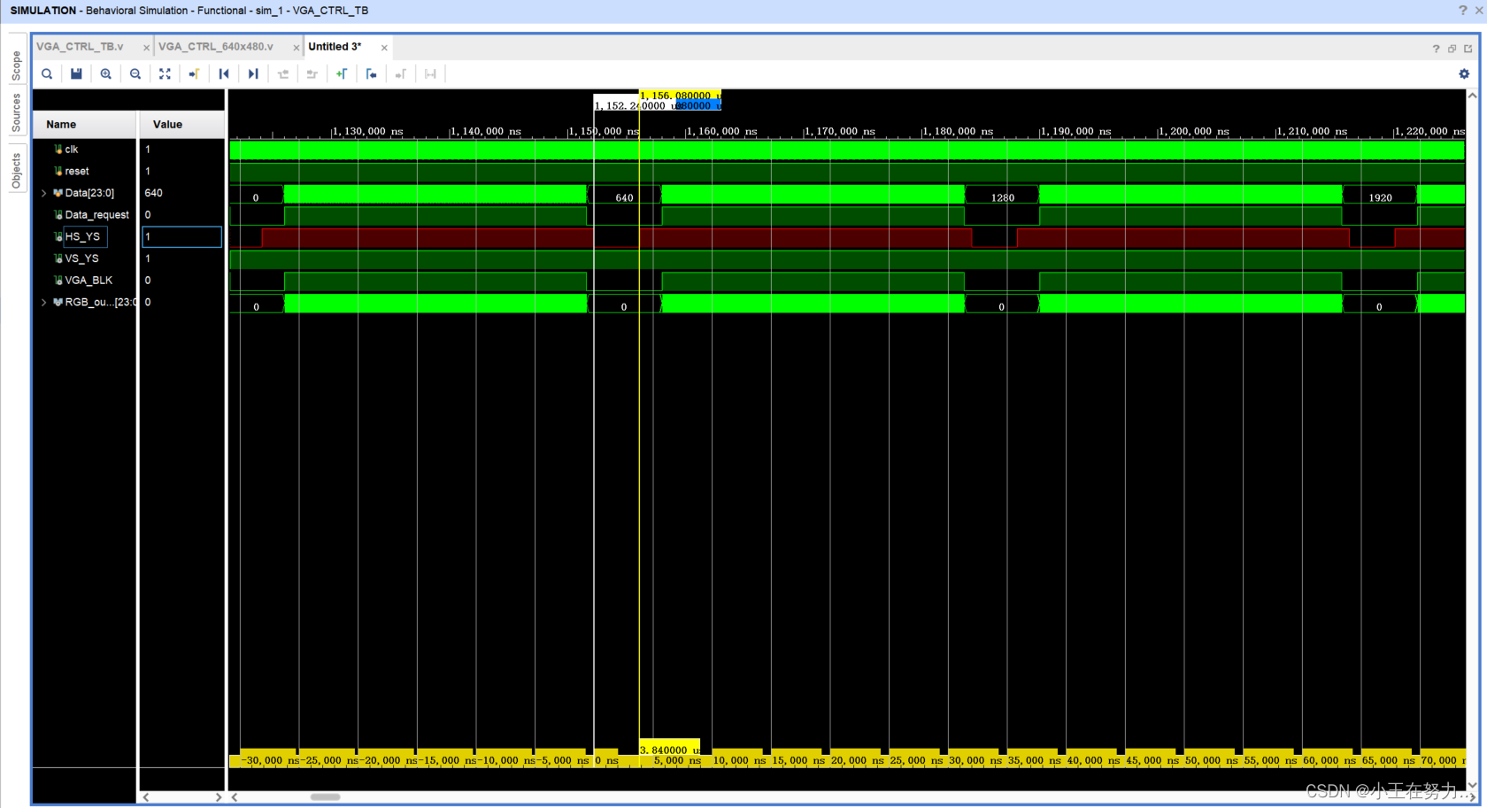Click the Swap cursors icon
This screenshot has height=808, width=1487.
click(x=430, y=74)
